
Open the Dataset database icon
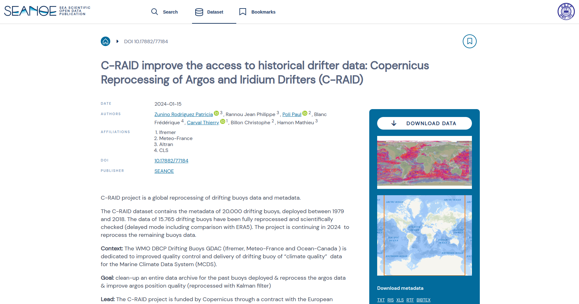pyautogui.click(x=199, y=12)
